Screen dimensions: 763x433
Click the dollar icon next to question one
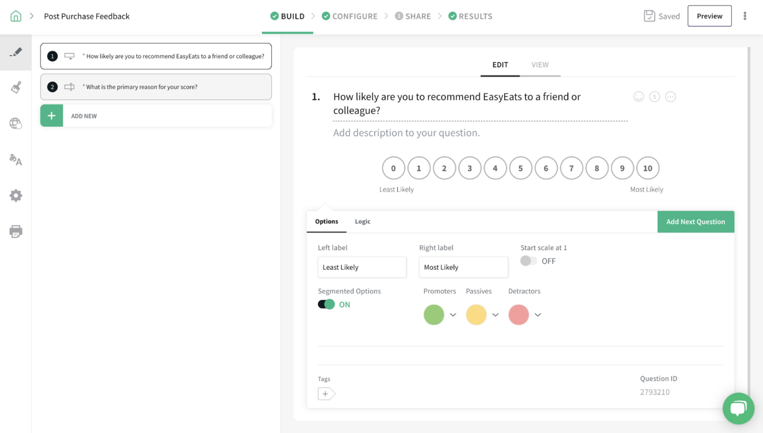654,96
